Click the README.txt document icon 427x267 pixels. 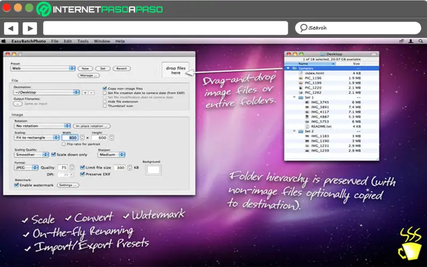307,127
